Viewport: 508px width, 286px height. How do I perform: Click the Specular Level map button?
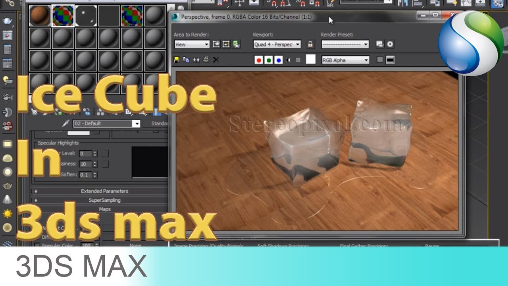pos(105,153)
